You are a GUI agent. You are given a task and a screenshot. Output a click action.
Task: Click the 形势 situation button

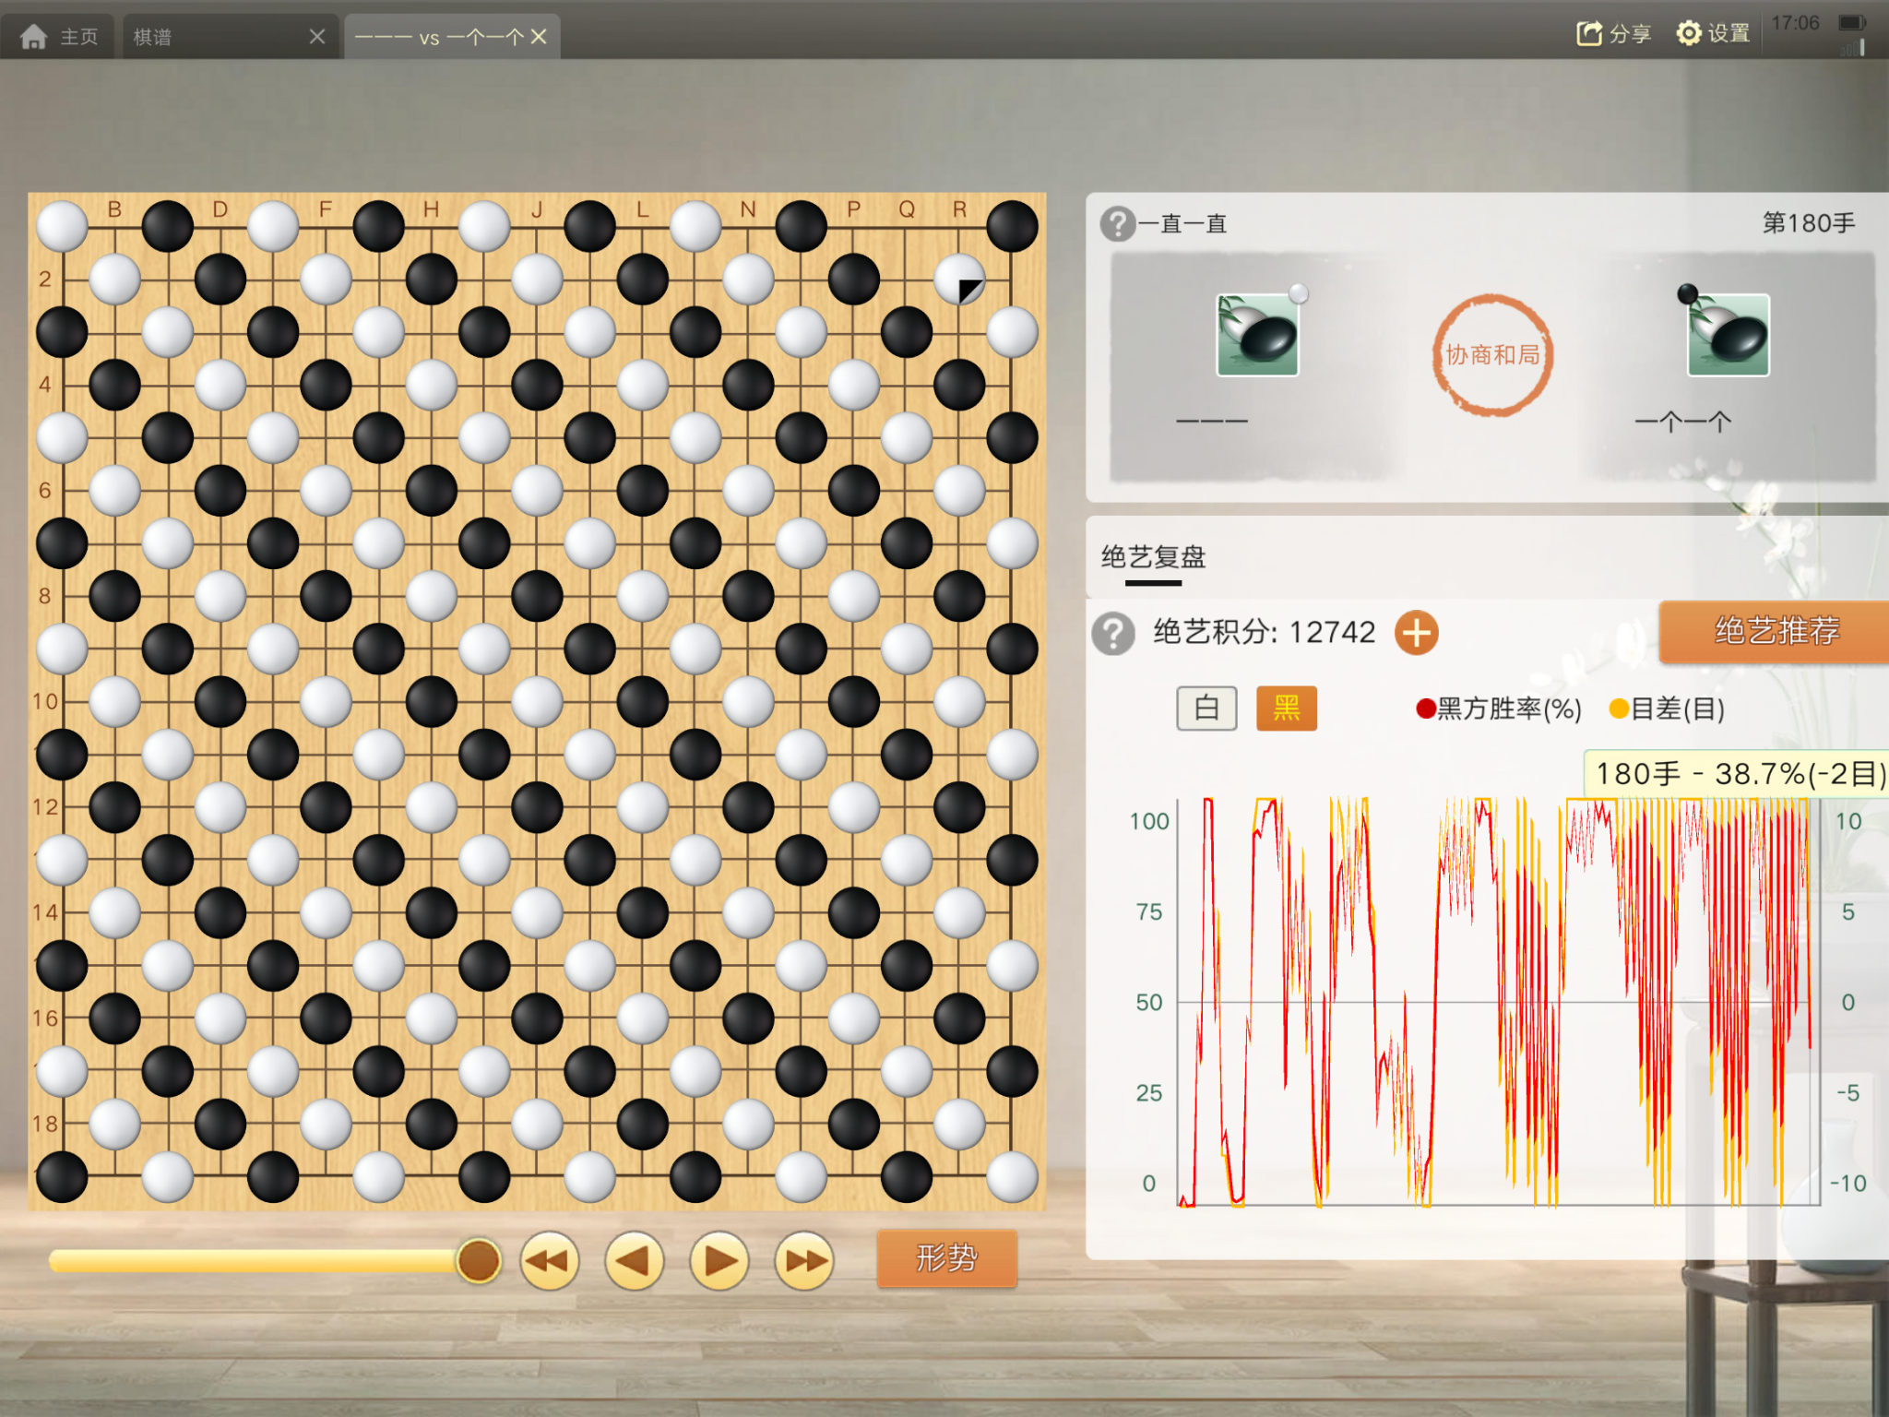pyautogui.click(x=946, y=1258)
